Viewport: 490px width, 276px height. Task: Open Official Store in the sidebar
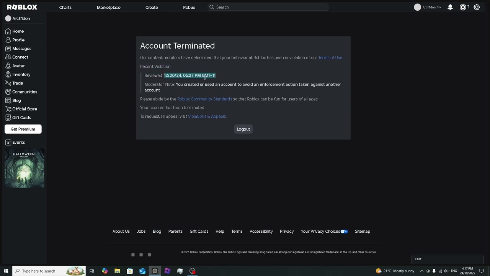tap(21, 109)
